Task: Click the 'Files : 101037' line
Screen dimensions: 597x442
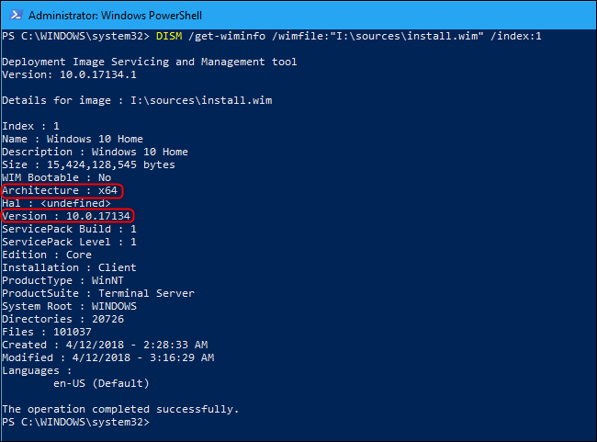Action: point(47,332)
